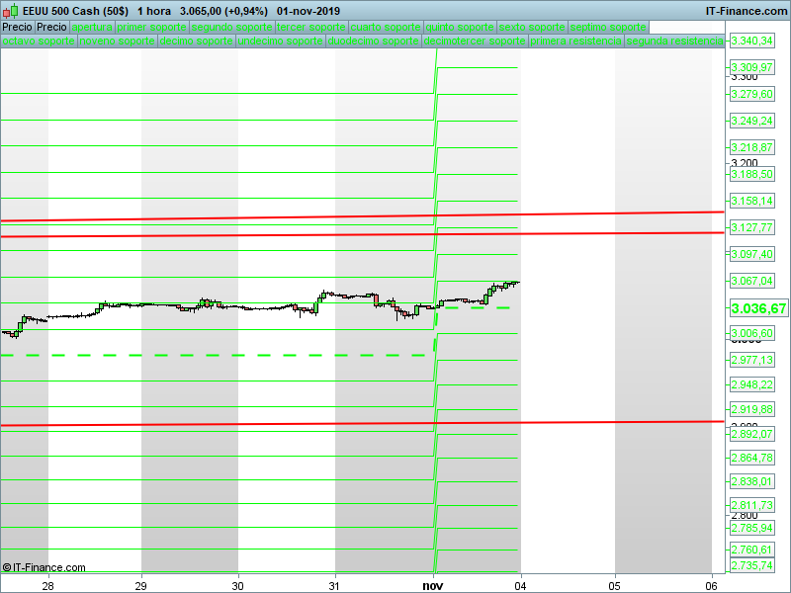
Task: Open the cuarto soporte indicator label
Action: click(386, 28)
